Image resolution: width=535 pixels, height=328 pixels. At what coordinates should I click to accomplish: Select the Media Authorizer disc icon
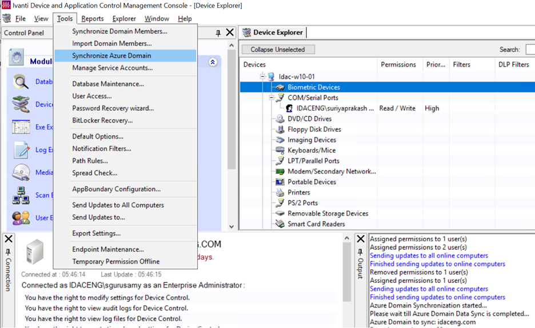pyautogui.click(x=21, y=172)
